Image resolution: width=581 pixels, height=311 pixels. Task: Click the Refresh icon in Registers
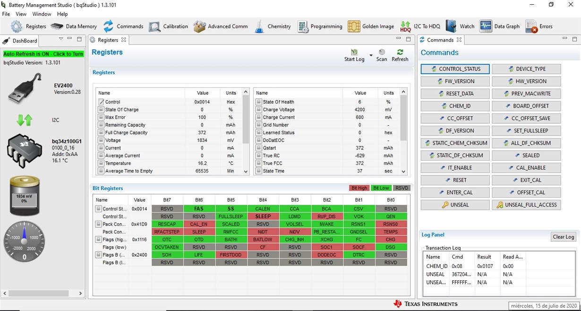400,52
